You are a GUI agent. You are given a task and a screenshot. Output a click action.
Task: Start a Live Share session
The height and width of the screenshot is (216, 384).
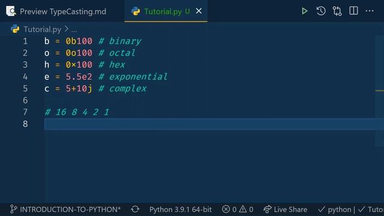pyautogui.click(x=286, y=209)
